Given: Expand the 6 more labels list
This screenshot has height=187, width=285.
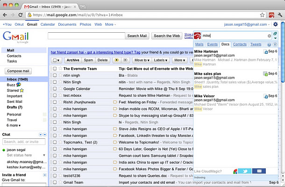Looking at the screenshot, I should [14, 125].
